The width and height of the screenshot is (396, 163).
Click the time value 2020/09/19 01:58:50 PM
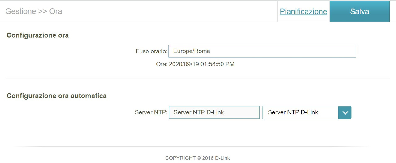pos(201,64)
